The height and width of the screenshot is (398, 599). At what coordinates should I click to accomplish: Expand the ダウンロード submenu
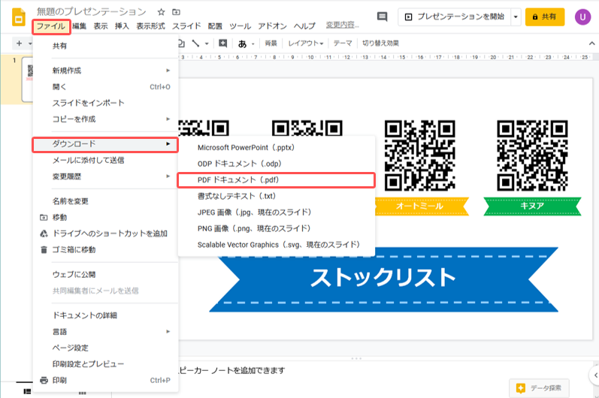coord(105,145)
